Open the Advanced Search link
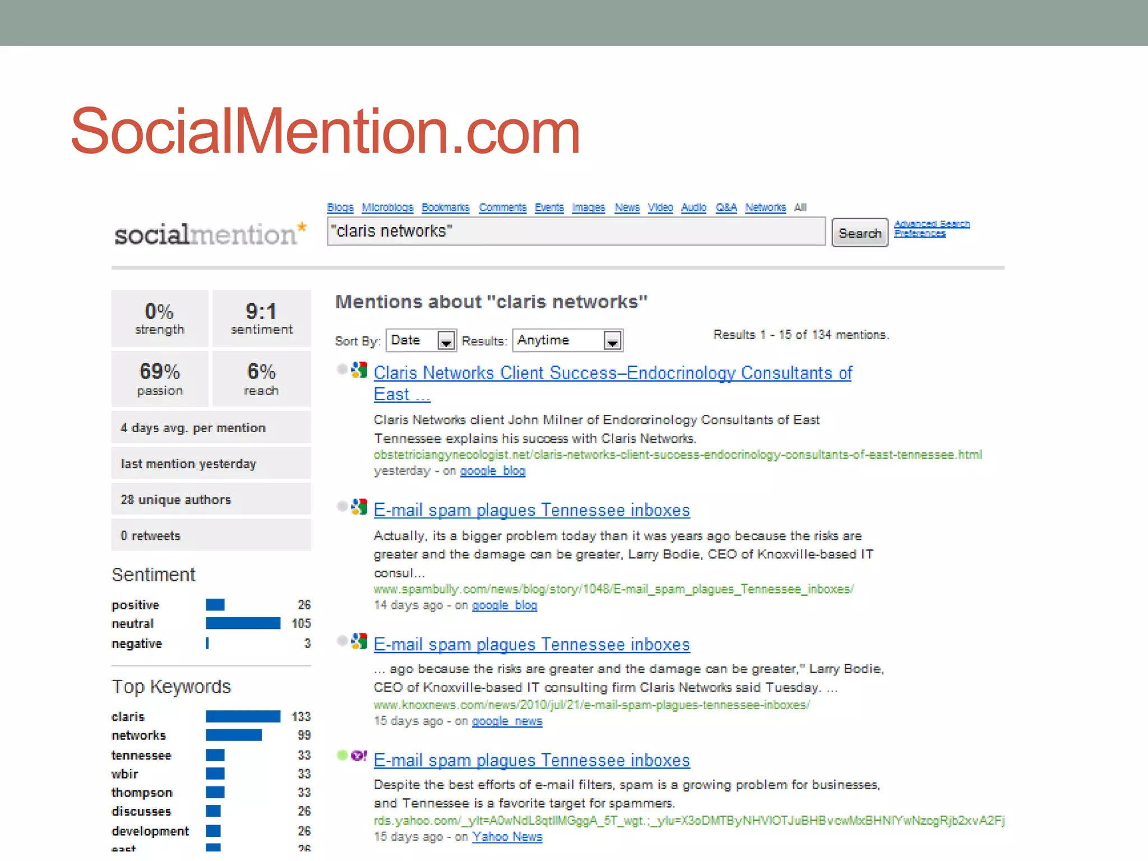Viewport: 1148px width, 861px height. click(x=932, y=224)
